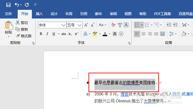Open the bullet library dropdown arrow
The image size is (193, 109).
pos(142,25)
